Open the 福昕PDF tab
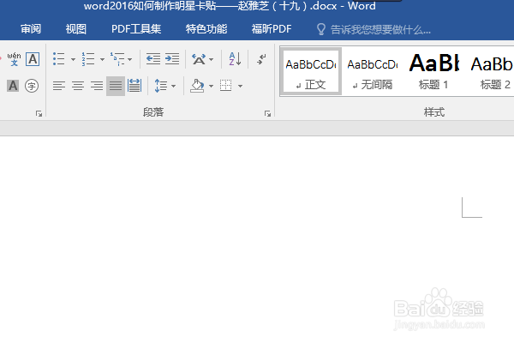Image resolution: width=514 pixels, height=343 pixels. coord(272,29)
